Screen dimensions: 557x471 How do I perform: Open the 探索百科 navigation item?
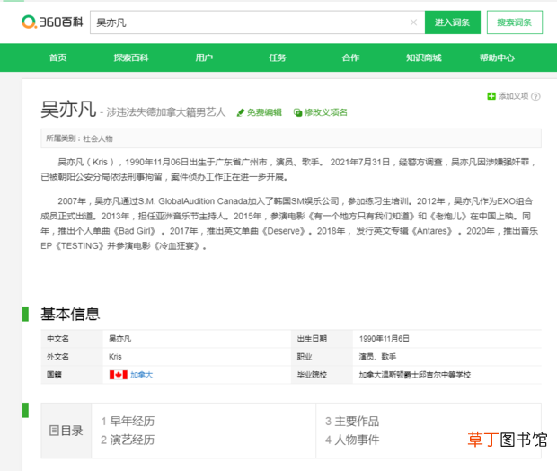(x=131, y=58)
